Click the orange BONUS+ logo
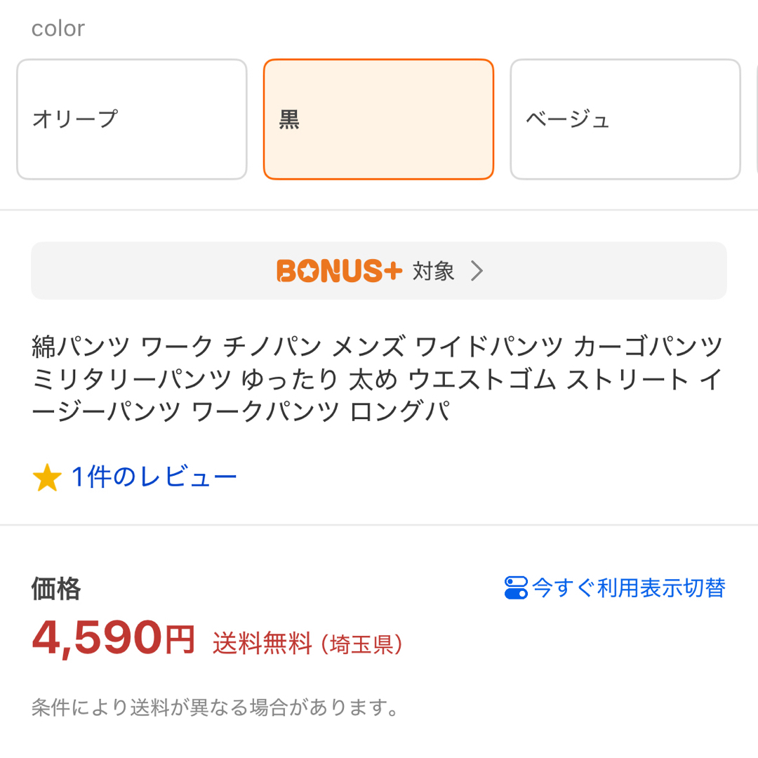The width and height of the screenshot is (758, 758). click(339, 271)
